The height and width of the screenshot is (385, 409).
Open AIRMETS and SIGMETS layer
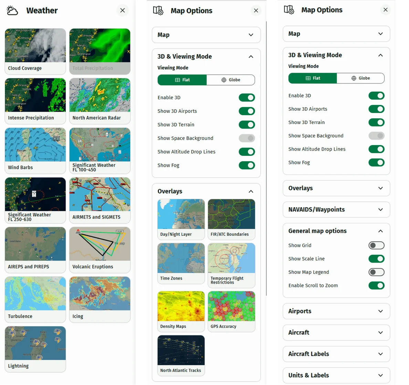pyautogui.click(x=99, y=200)
